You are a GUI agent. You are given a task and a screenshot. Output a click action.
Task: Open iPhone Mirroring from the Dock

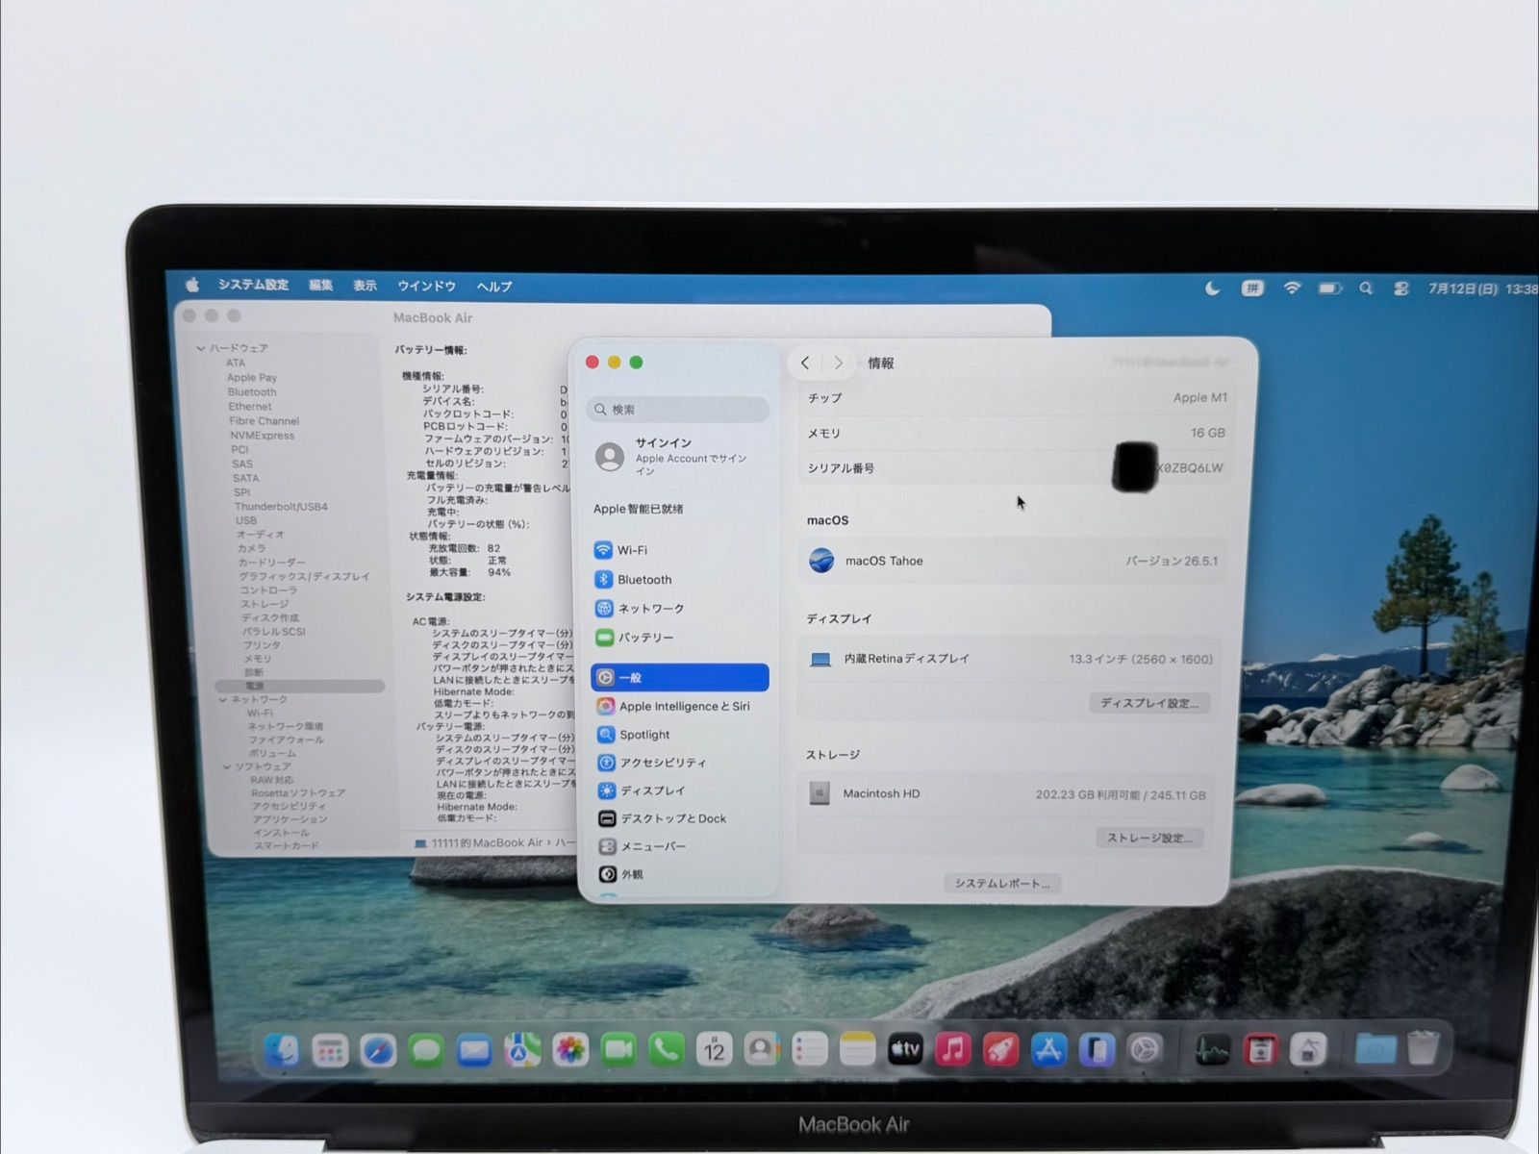click(x=1097, y=1050)
